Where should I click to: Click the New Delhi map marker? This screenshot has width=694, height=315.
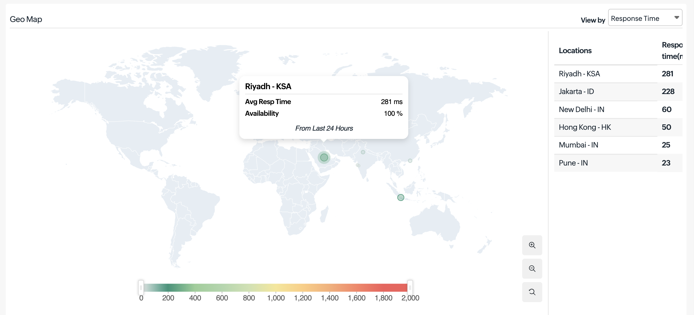(363, 152)
